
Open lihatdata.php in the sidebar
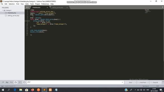click(x=12, y=13)
